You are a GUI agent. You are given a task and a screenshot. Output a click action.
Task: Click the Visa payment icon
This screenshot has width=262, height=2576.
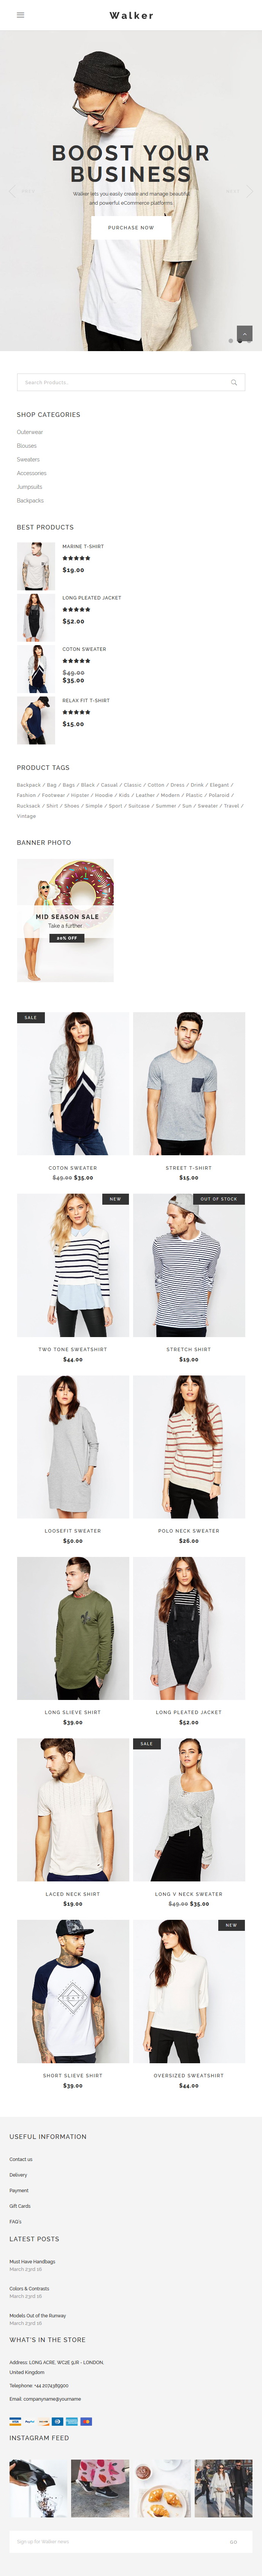15,2421
